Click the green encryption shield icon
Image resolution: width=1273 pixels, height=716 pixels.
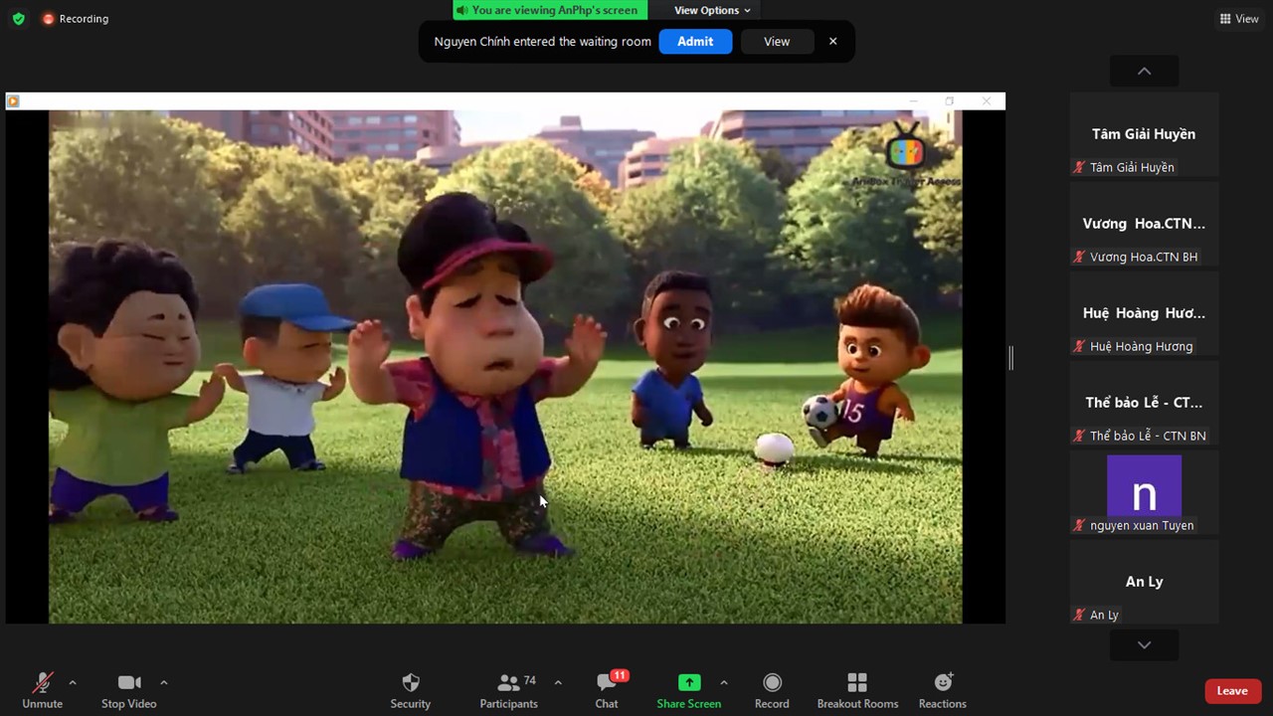[x=18, y=19]
